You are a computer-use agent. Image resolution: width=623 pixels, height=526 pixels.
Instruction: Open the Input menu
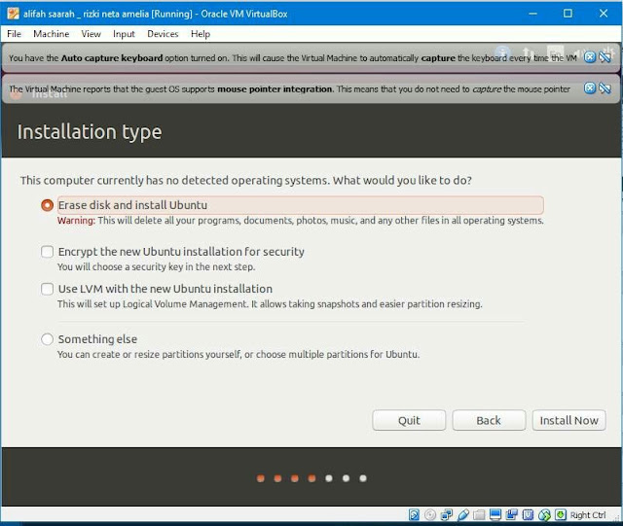click(x=124, y=34)
